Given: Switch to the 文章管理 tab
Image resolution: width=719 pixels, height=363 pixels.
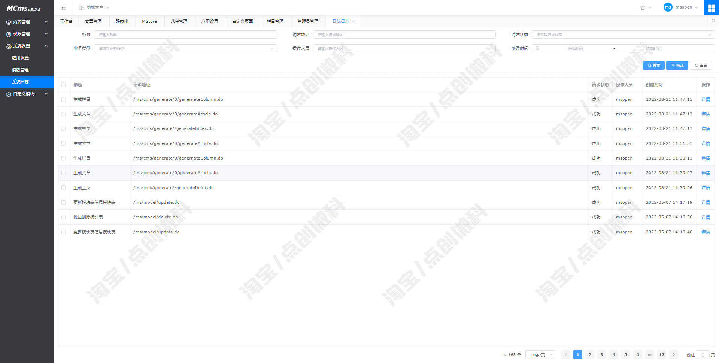Looking at the screenshot, I should click(93, 21).
